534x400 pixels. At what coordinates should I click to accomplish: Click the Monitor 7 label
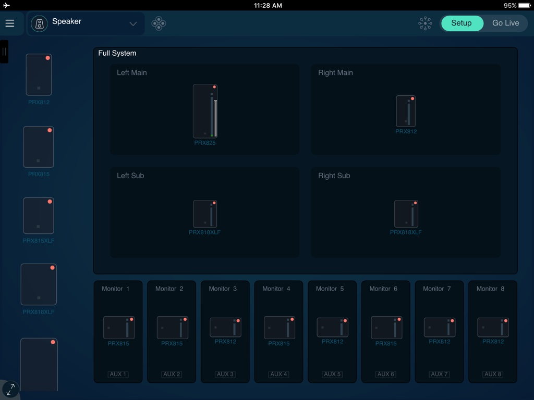click(x=437, y=289)
